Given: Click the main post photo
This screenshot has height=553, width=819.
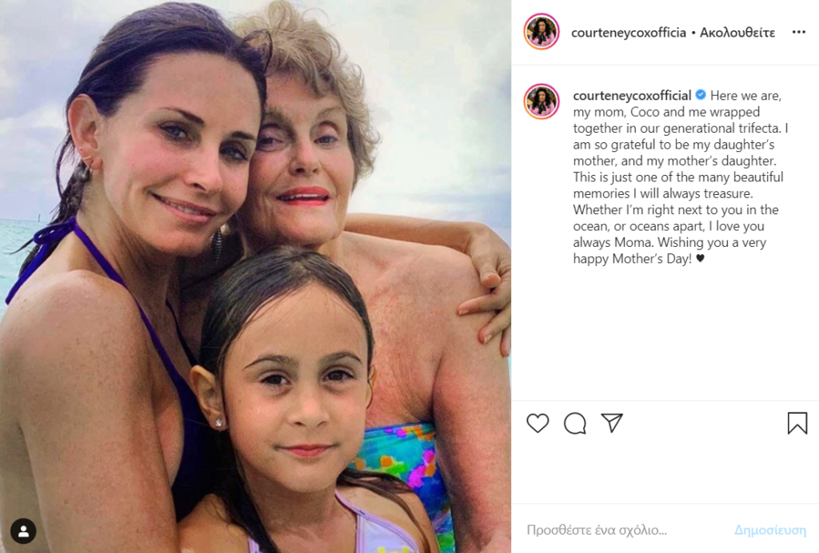Looking at the screenshot, I should [x=255, y=276].
